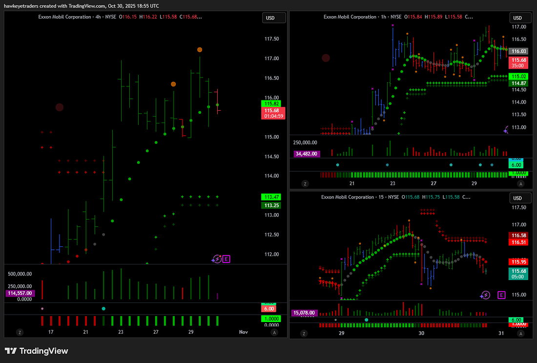
Task: Click the Z timezone button on the 15-minute chart
Action: [x=304, y=334]
